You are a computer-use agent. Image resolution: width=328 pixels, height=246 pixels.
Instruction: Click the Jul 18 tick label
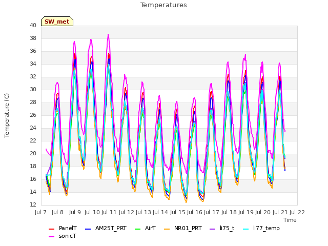tap(229, 212)
